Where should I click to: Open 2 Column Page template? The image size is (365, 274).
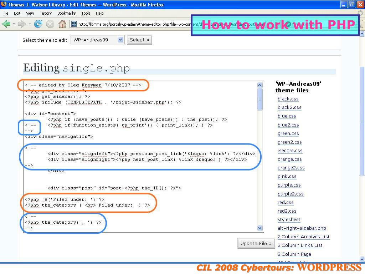294,254
